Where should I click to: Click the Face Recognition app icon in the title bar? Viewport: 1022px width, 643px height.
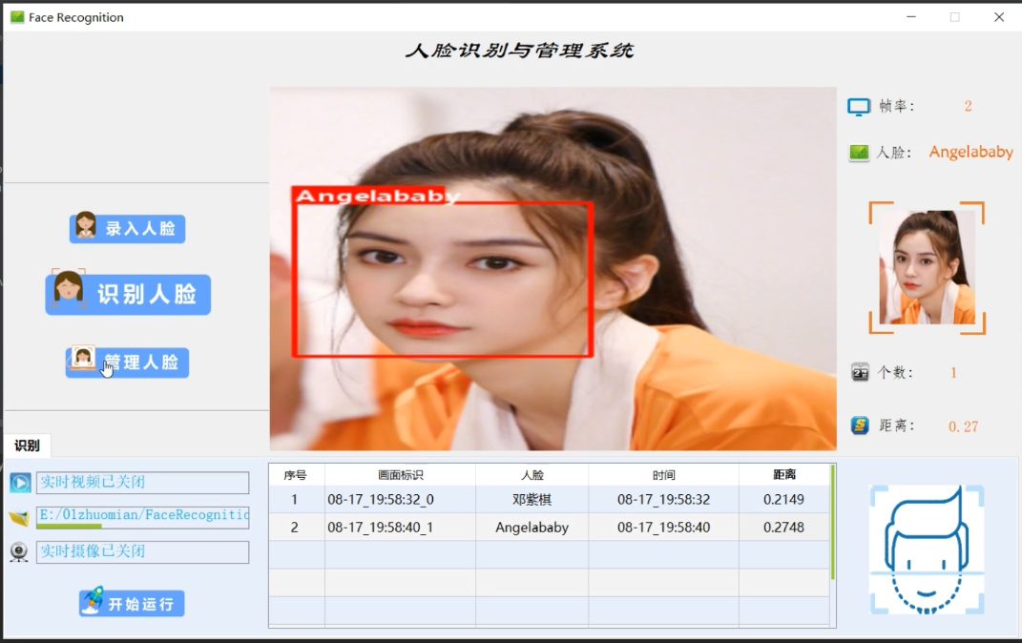pyautogui.click(x=17, y=17)
